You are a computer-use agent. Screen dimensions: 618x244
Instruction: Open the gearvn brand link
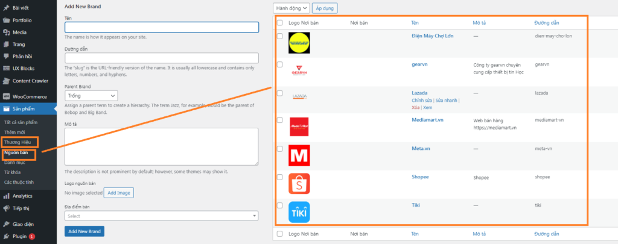(x=419, y=64)
